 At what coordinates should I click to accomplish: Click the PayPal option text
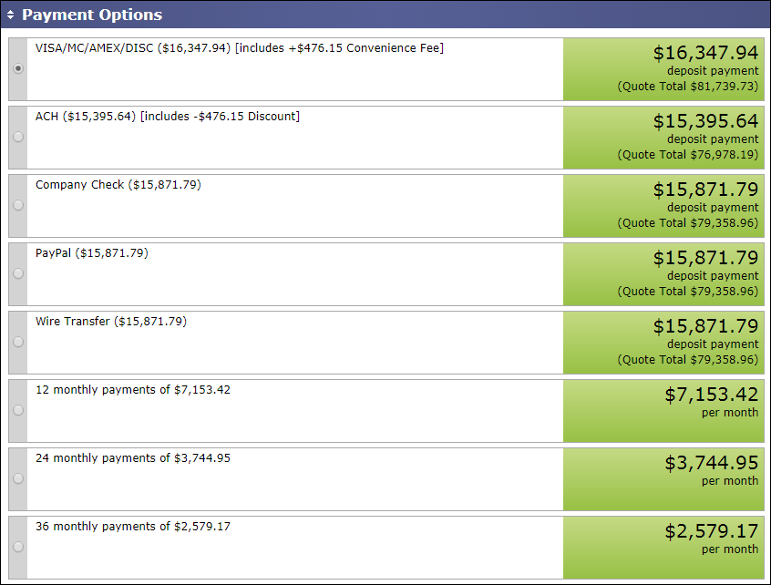point(91,253)
